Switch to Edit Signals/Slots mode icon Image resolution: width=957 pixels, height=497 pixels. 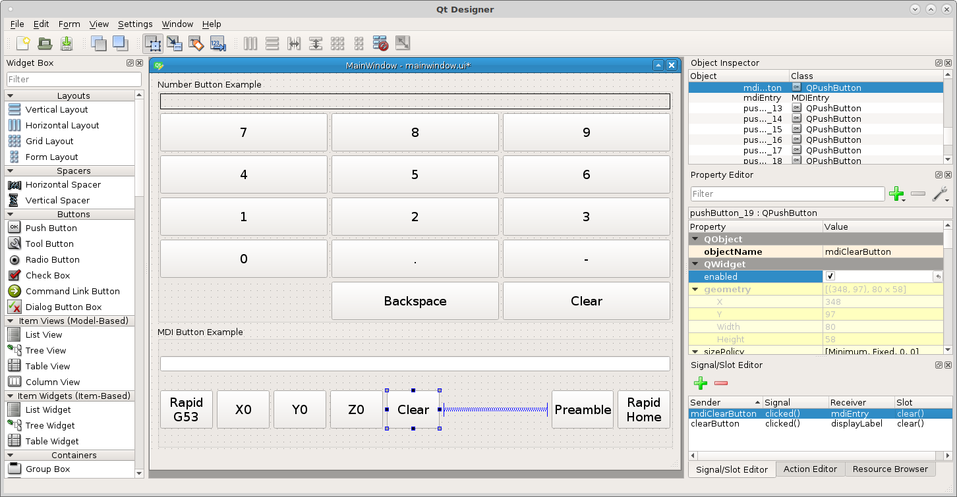[x=175, y=43]
